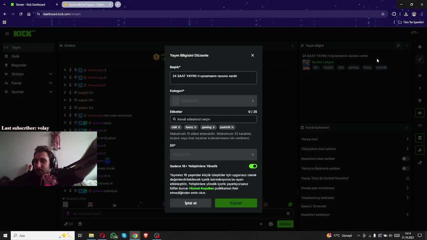The image size is (427, 240).
Task: Open the hamburger menu beside Kick logo
Action: 7,34
